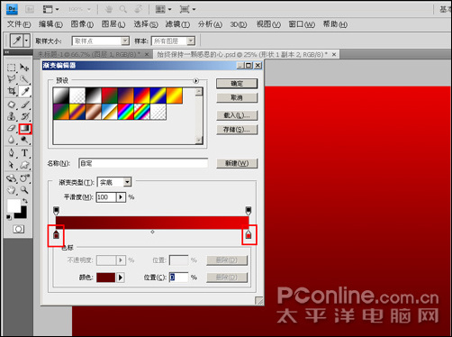Open the eyedropper tool preset picker
Screen dimensions: 452x337
point(26,41)
